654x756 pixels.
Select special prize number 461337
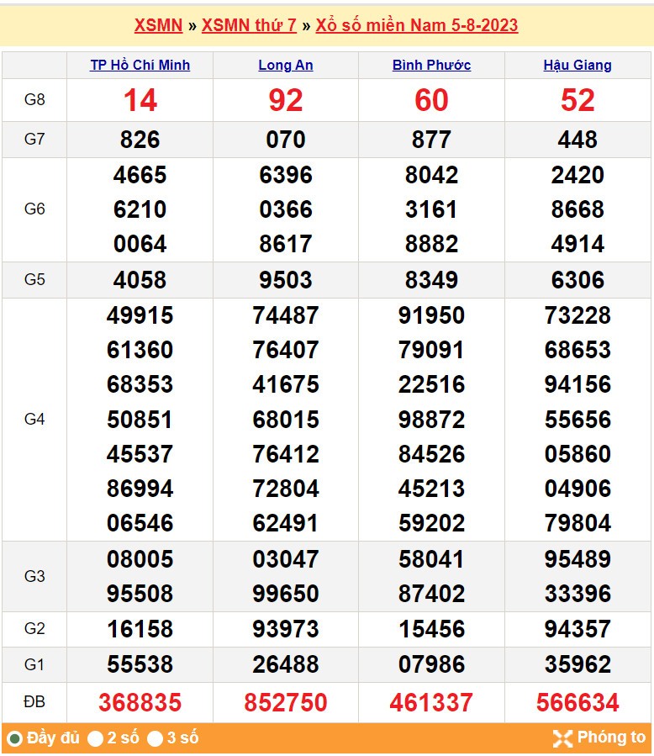pyautogui.click(x=431, y=702)
